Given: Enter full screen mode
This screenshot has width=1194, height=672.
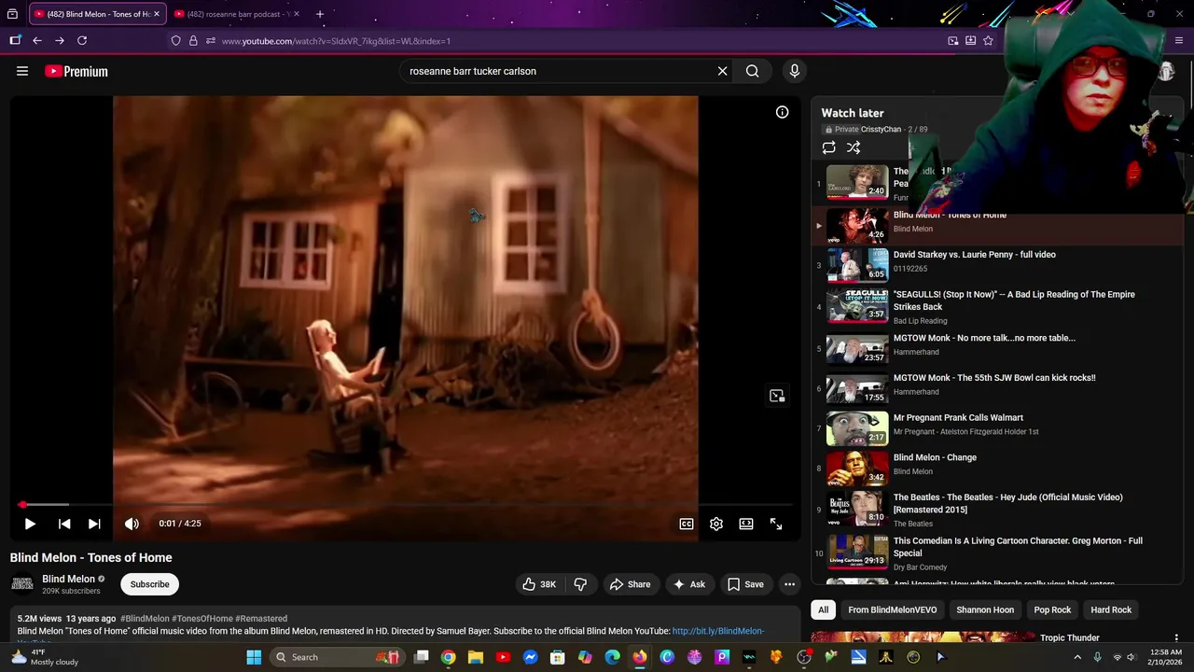Looking at the screenshot, I should (x=776, y=524).
